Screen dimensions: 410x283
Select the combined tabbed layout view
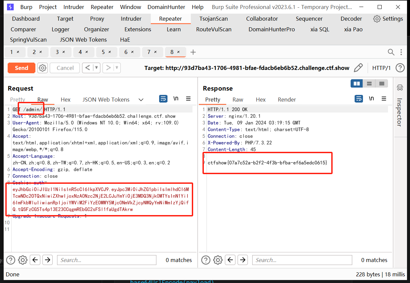click(x=382, y=84)
